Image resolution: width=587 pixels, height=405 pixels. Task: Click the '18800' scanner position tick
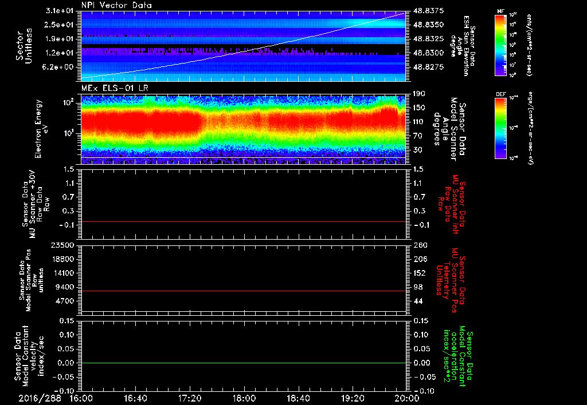[x=62, y=259]
